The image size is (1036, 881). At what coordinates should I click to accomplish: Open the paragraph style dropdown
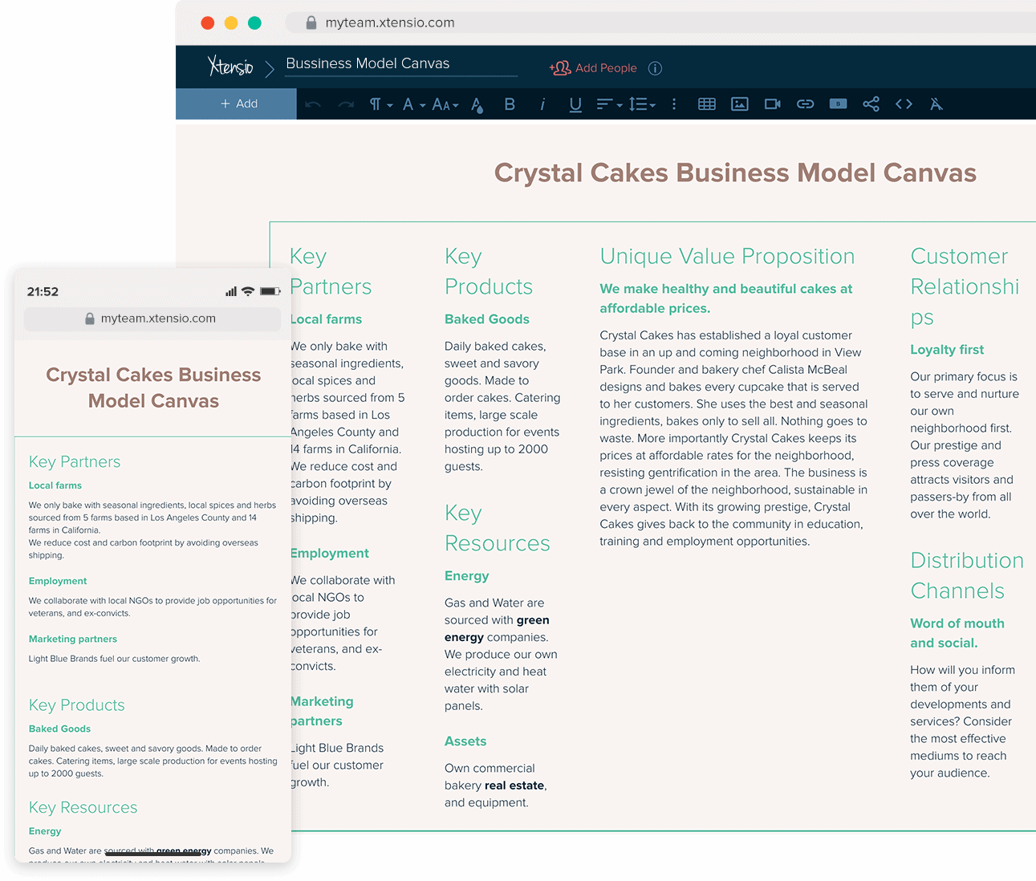[380, 104]
